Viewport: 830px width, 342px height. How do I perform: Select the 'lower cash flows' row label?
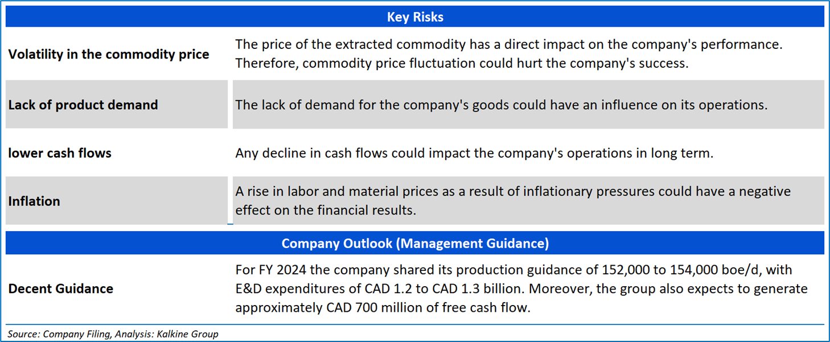60,153
